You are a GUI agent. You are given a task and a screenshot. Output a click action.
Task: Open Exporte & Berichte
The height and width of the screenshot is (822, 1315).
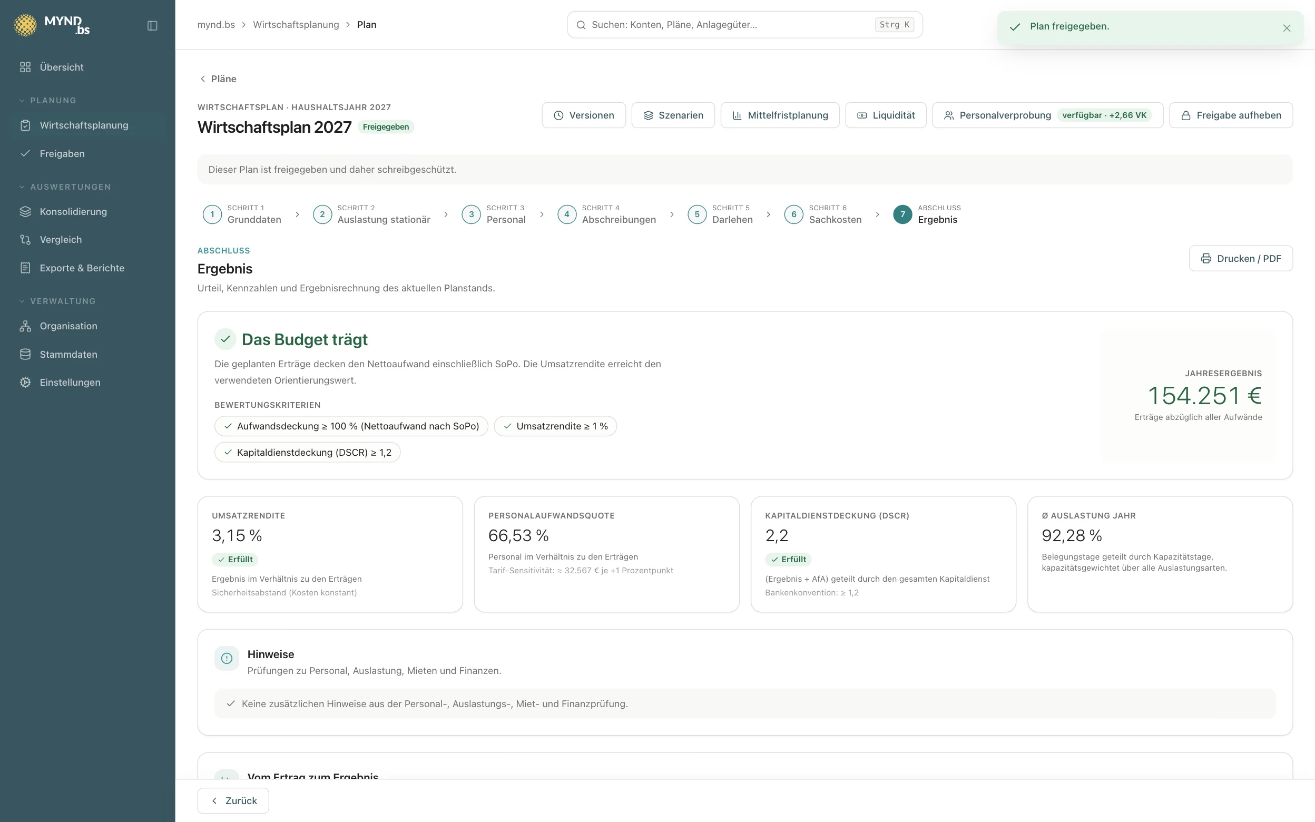coord(87,268)
